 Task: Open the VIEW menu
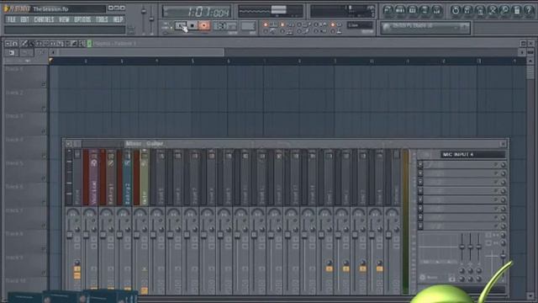point(64,19)
